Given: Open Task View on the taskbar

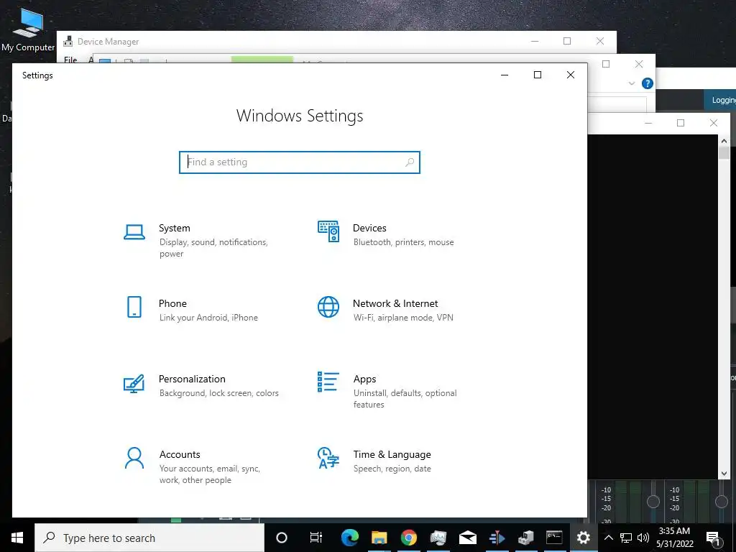Looking at the screenshot, I should click(x=316, y=538).
